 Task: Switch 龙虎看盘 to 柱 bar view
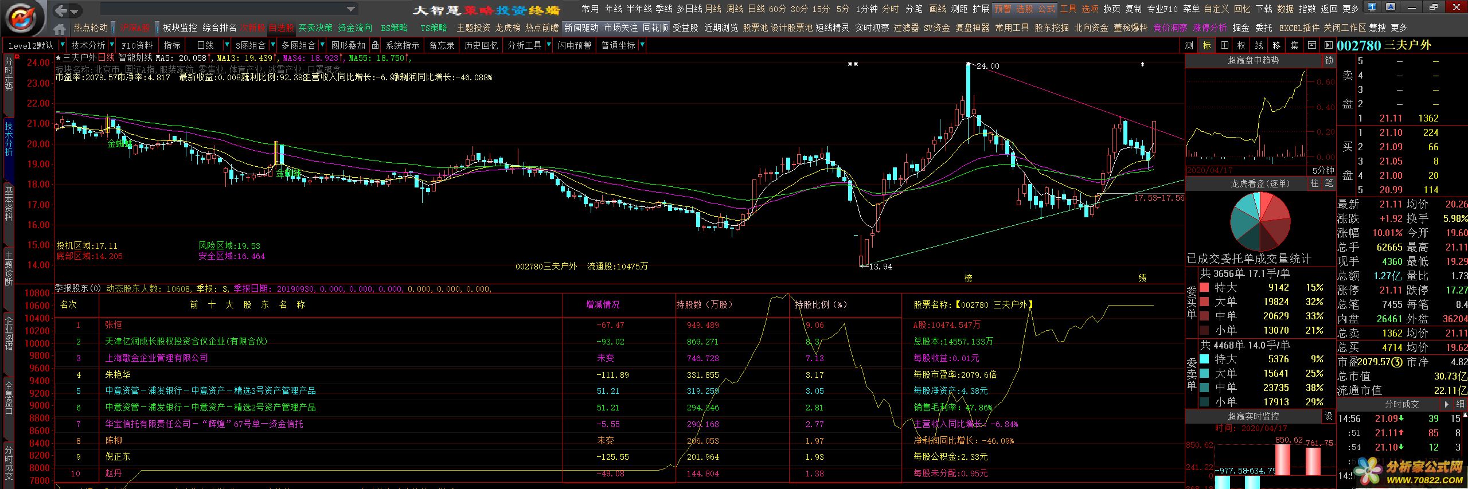coord(1314,183)
